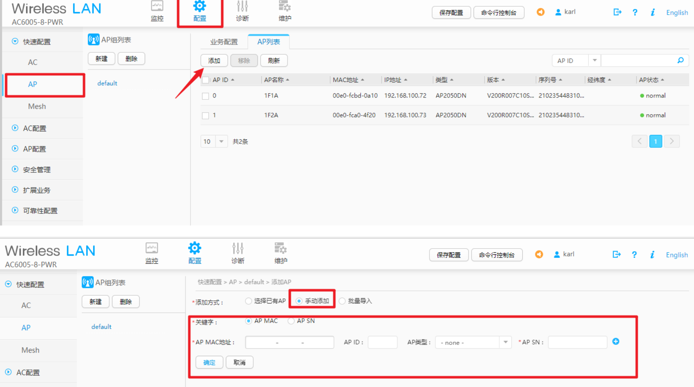Tick checkbox for AP 1F2A row
Screen dimensions: 694x387
click(206, 115)
